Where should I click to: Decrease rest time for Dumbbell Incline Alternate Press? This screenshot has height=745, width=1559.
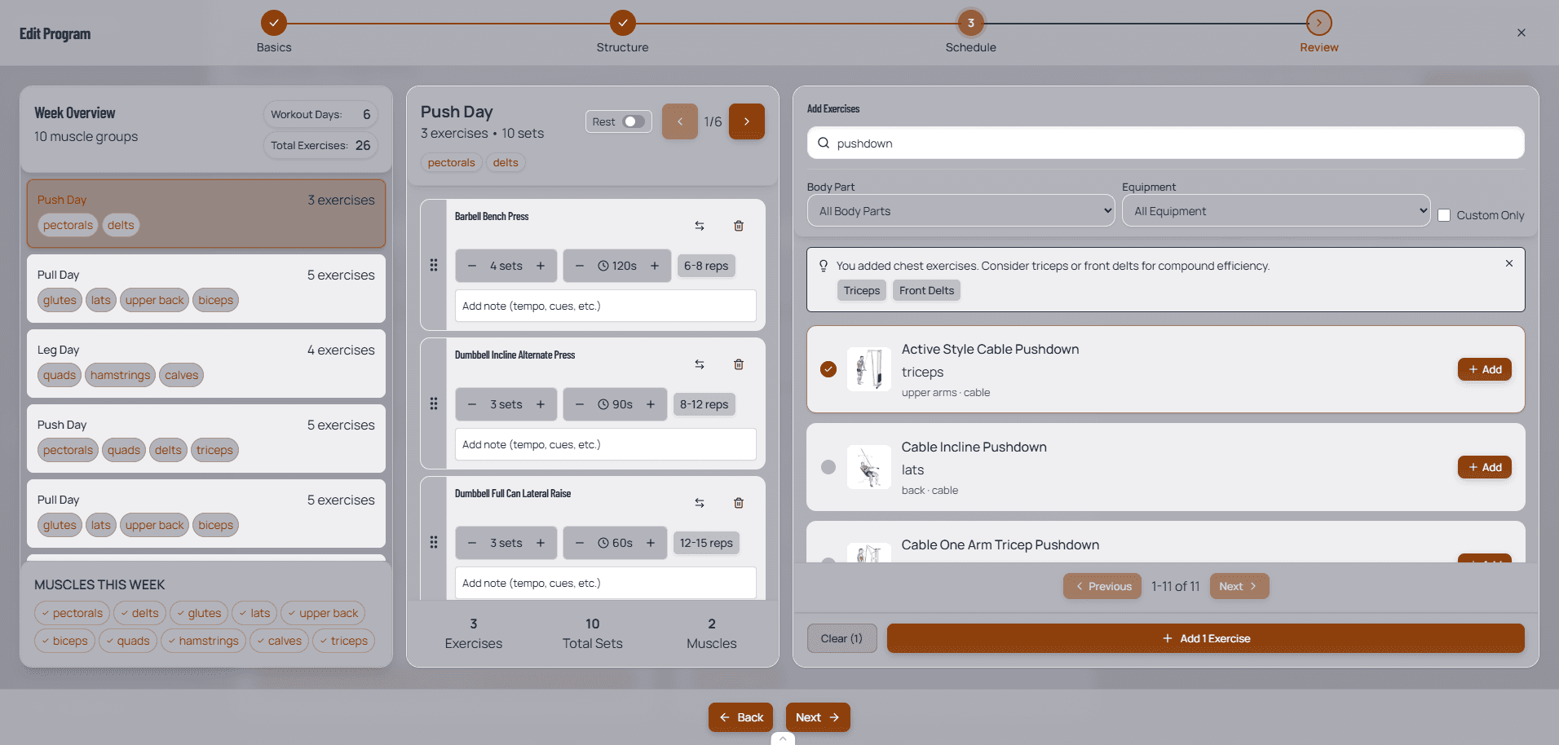pyautogui.click(x=579, y=403)
